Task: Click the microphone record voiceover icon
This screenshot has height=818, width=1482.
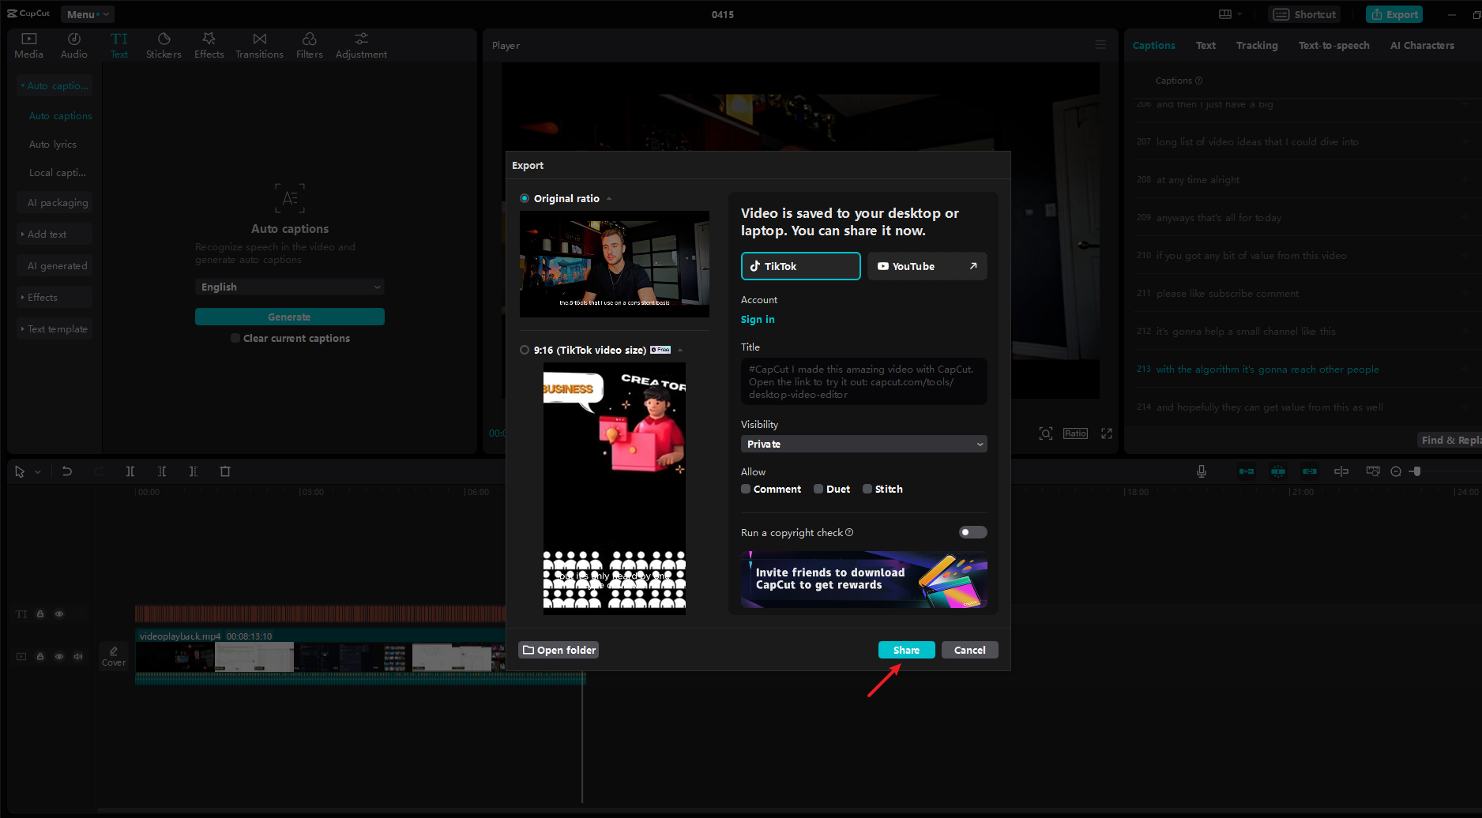Action: pos(1202,471)
